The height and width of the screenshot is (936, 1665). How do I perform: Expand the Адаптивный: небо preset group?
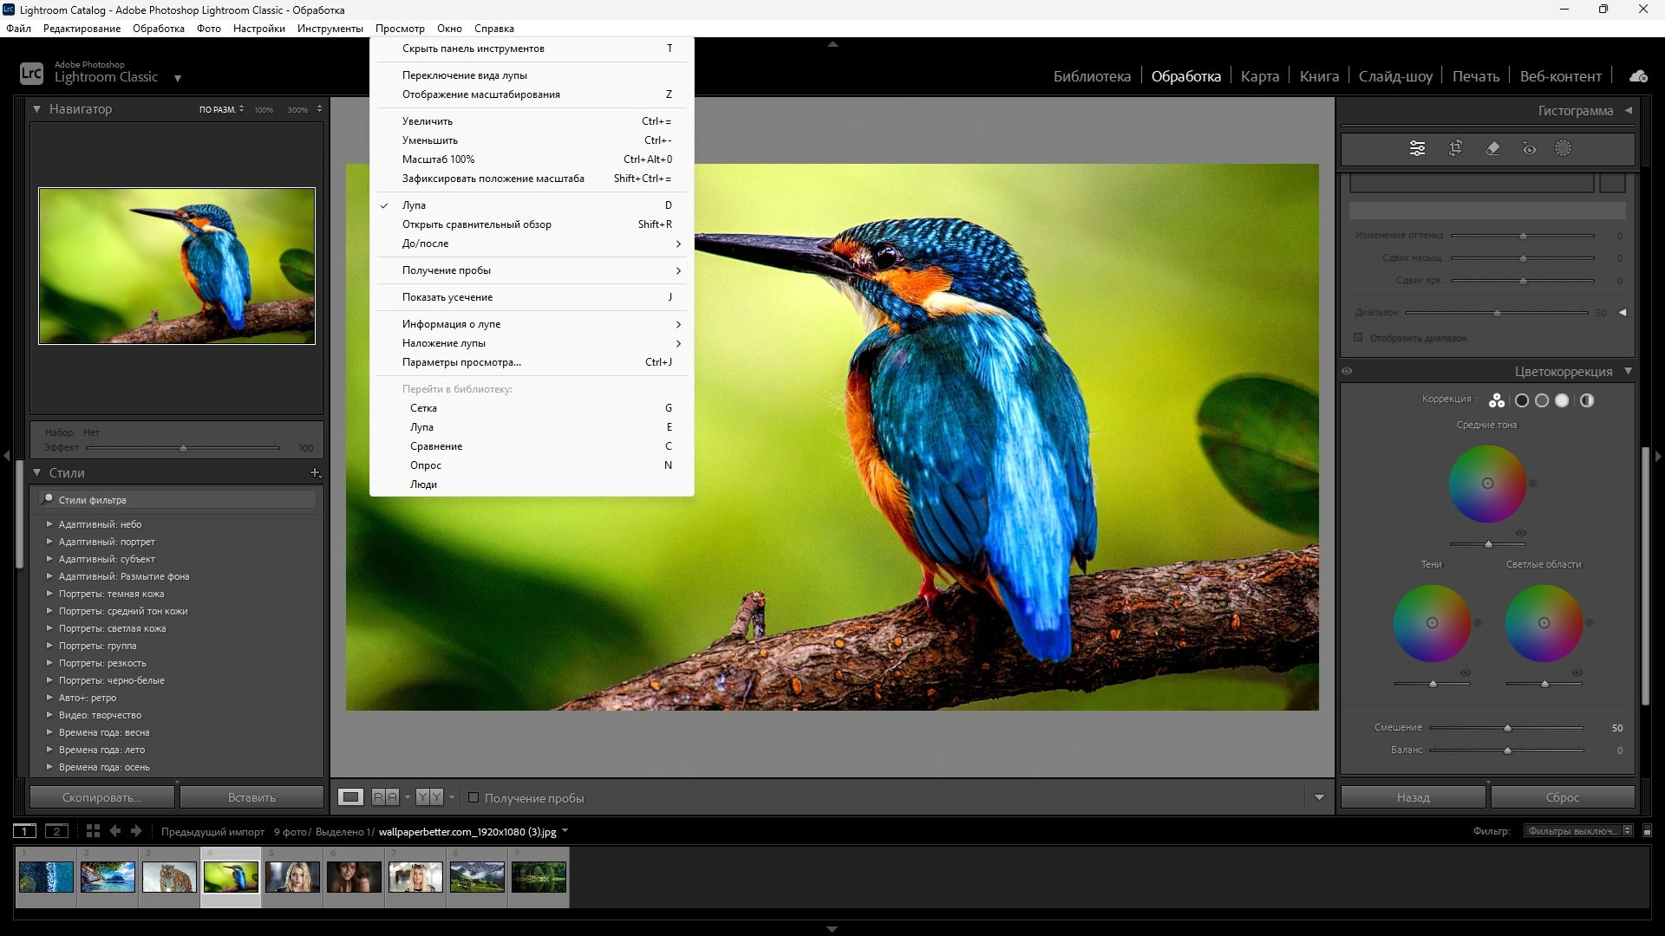[x=49, y=524]
